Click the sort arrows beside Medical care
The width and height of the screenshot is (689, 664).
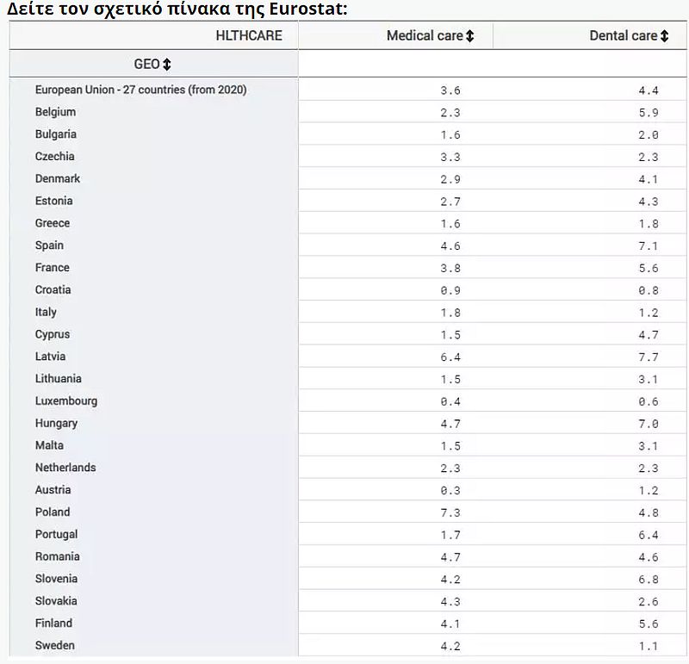tap(470, 36)
